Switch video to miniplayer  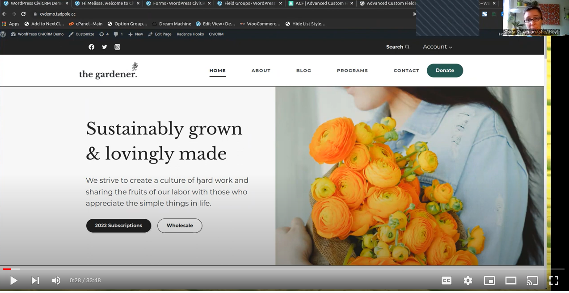(x=489, y=280)
